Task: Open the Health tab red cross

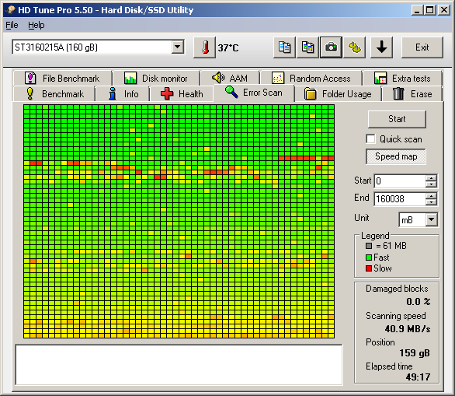Action: tap(167, 94)
